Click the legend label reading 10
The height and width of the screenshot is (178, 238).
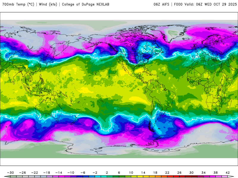pos(131,173)
